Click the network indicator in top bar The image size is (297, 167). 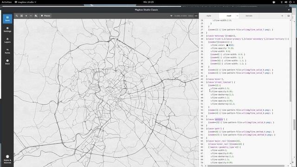(282, 2)
